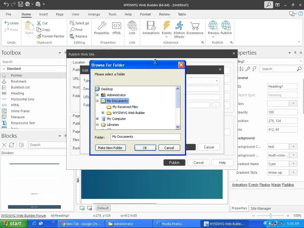Open the Ecommerce cart tool
The image size is (304, 228).
point(195,28)
